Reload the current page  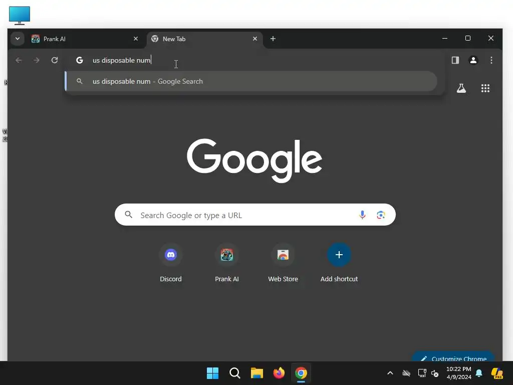pos(55,60)
